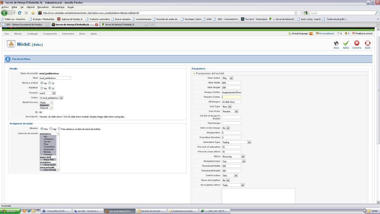Screen dimensions: 380x214
Task: Click the Spanish flag default language icon
Action: pos(311,34)
